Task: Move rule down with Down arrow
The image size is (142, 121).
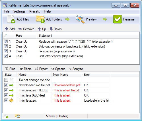Action: (x=51, y=29)
